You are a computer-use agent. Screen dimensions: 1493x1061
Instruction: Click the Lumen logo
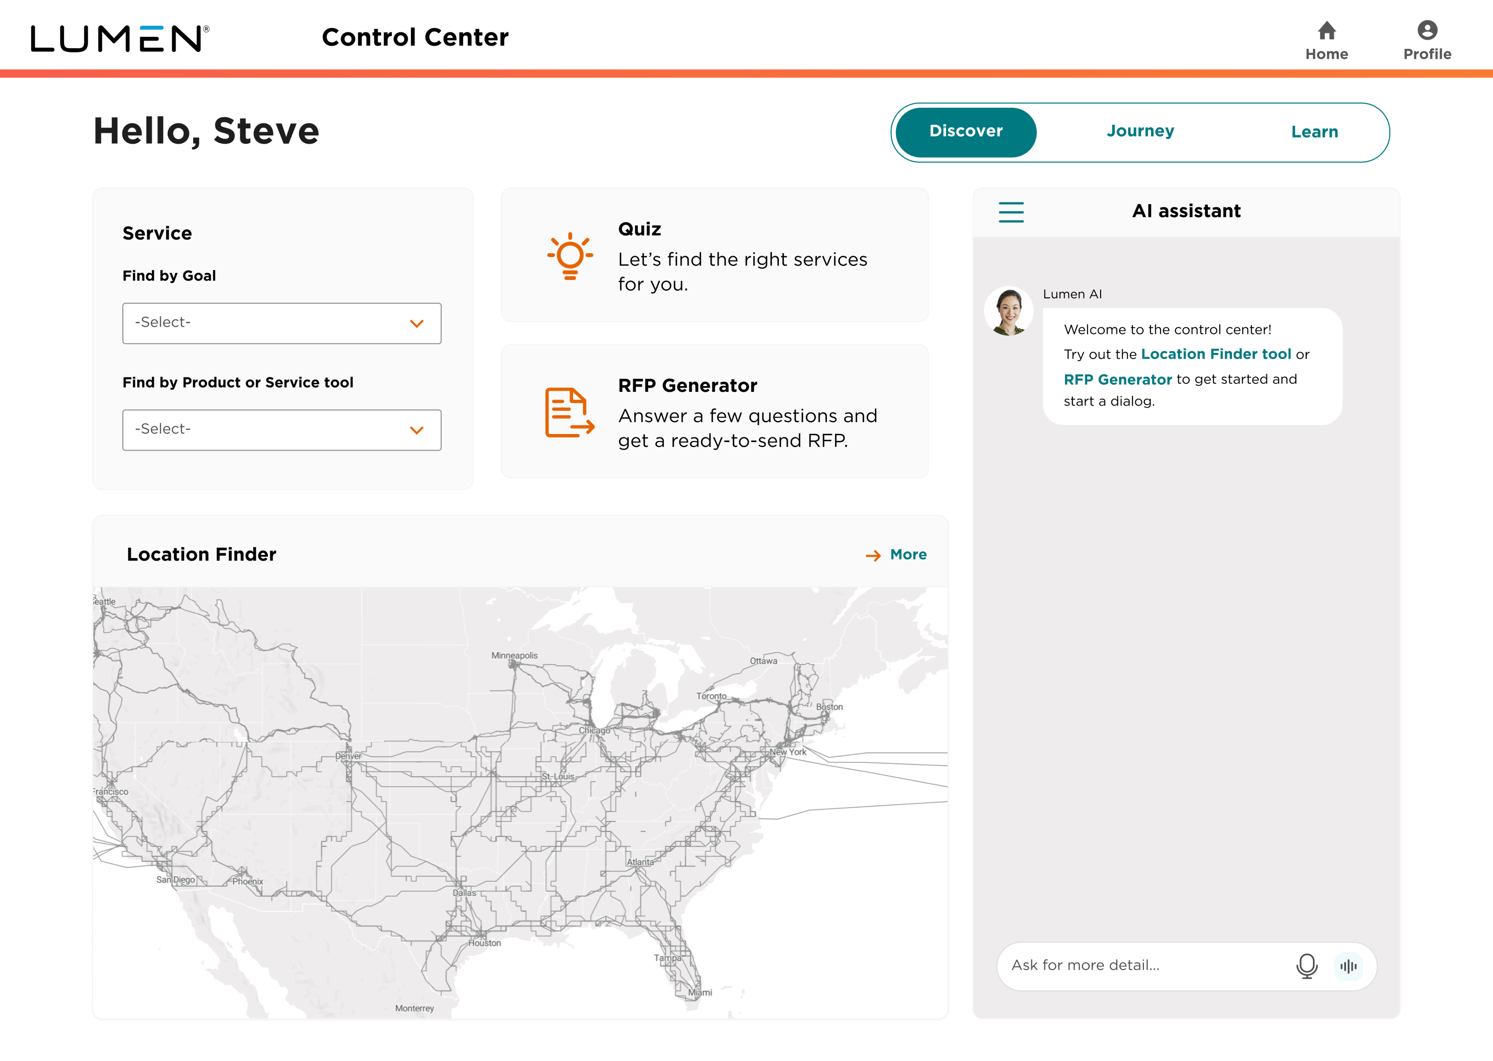click(120, 39)
